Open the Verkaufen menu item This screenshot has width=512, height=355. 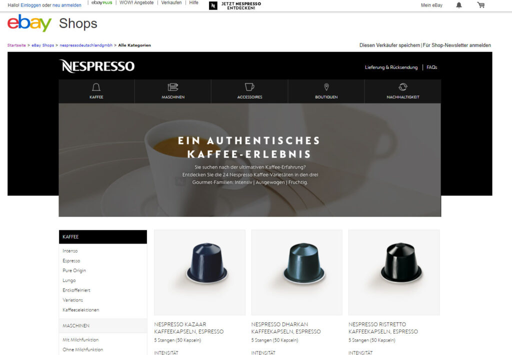click(x=171, y=2)
